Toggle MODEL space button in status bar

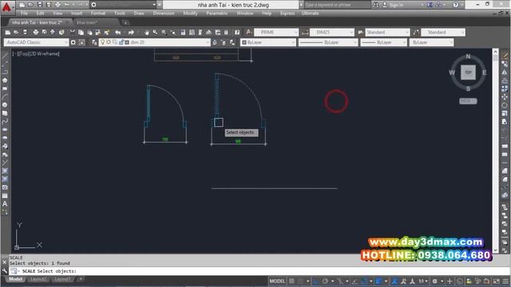pyautogui.click(x=277, y=281)
